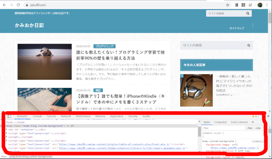The image size is (272, 159).
Task: Click the header search magnifier icon
Action: 248,13
